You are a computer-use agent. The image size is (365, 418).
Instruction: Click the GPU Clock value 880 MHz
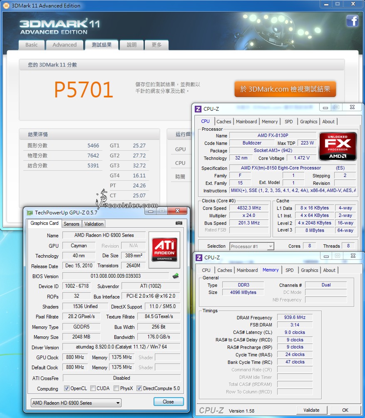pos(75,357)
